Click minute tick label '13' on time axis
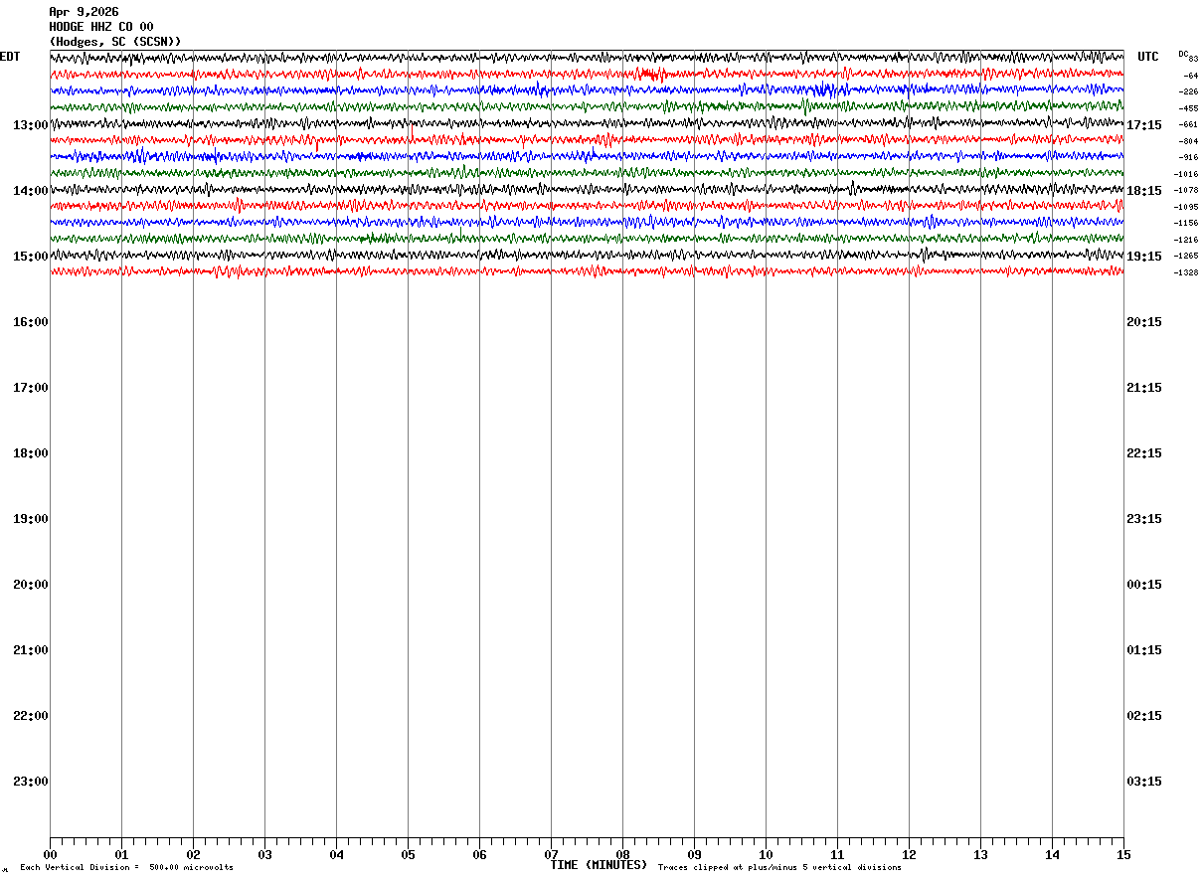Image resolution: width=1203 pixels, height=881 pixels. pos(980,855)
